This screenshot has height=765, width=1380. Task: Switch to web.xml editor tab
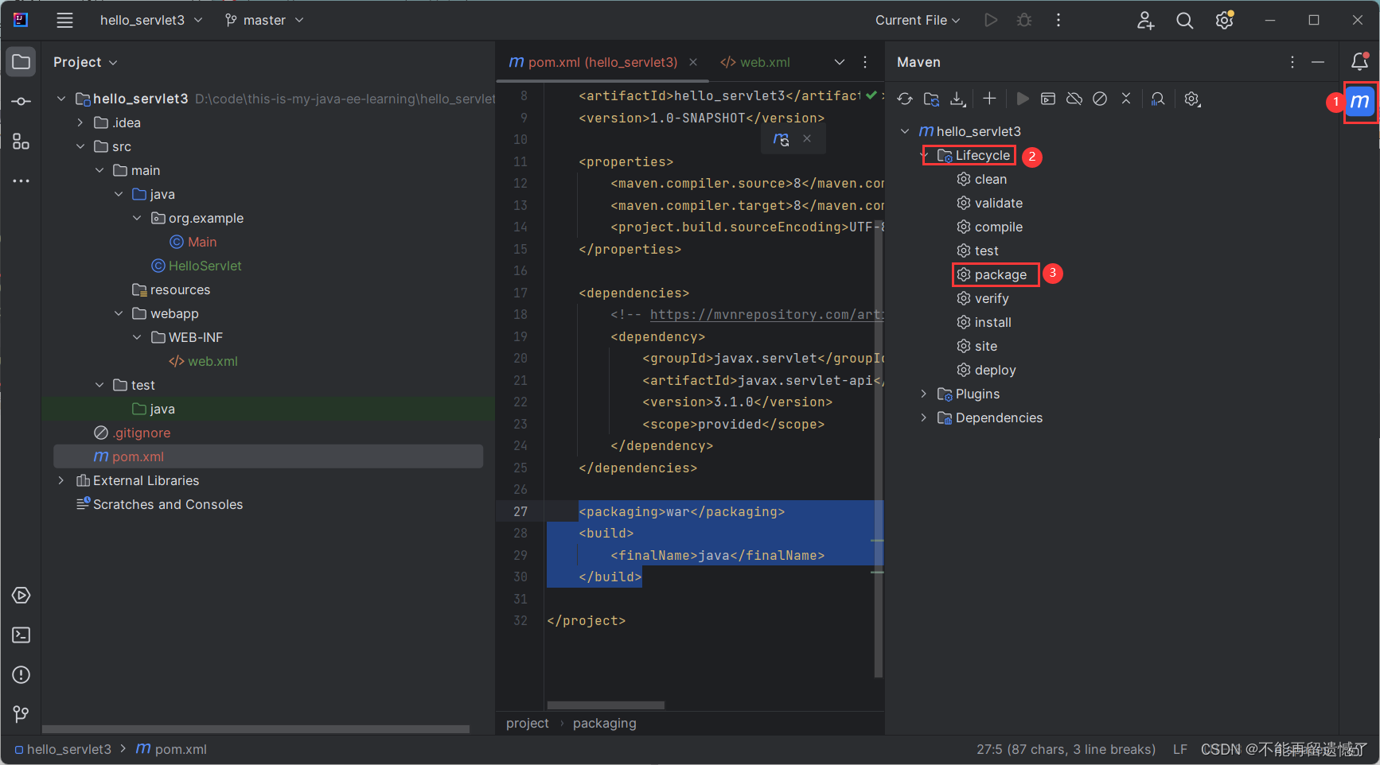point(755,62)
